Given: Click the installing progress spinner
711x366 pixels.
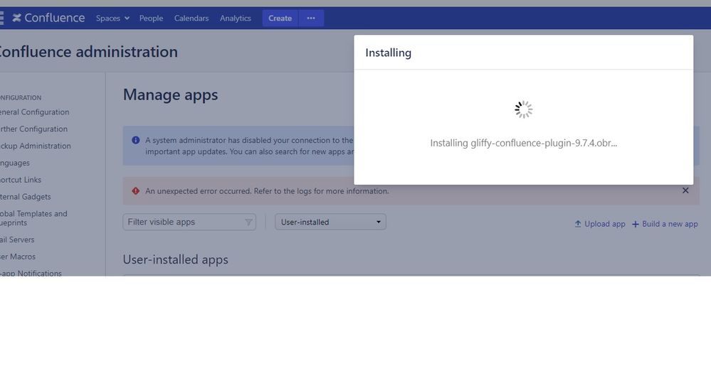Looking at the screenshot, I should click(524, 109).
